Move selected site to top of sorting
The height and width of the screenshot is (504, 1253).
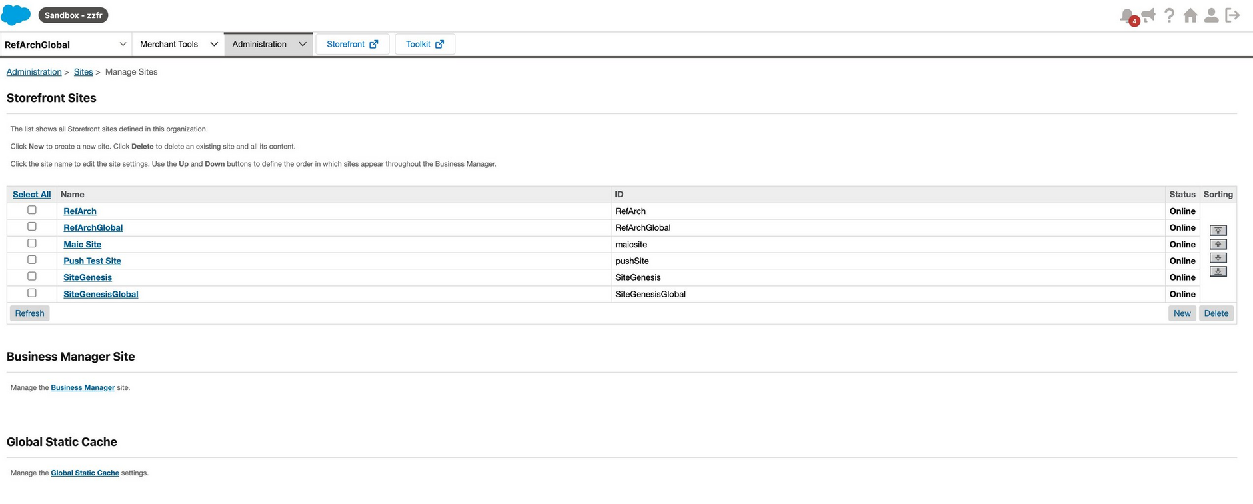click(1218, 230)
